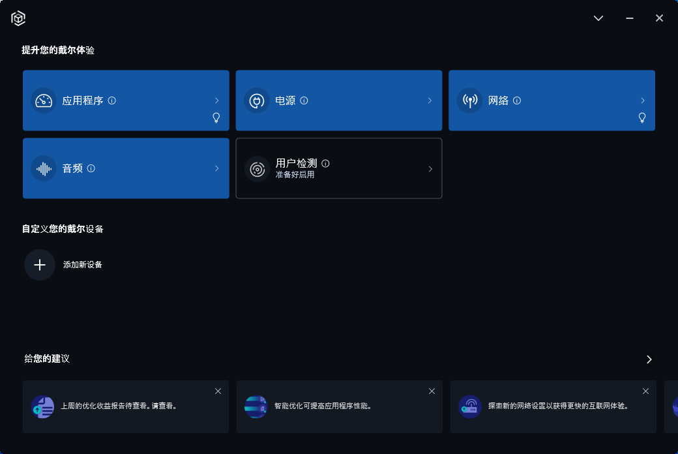Screen dimensions: 678x454
Task: Click the lightbulb tip on 网络 card
Action: click(642, 117)
